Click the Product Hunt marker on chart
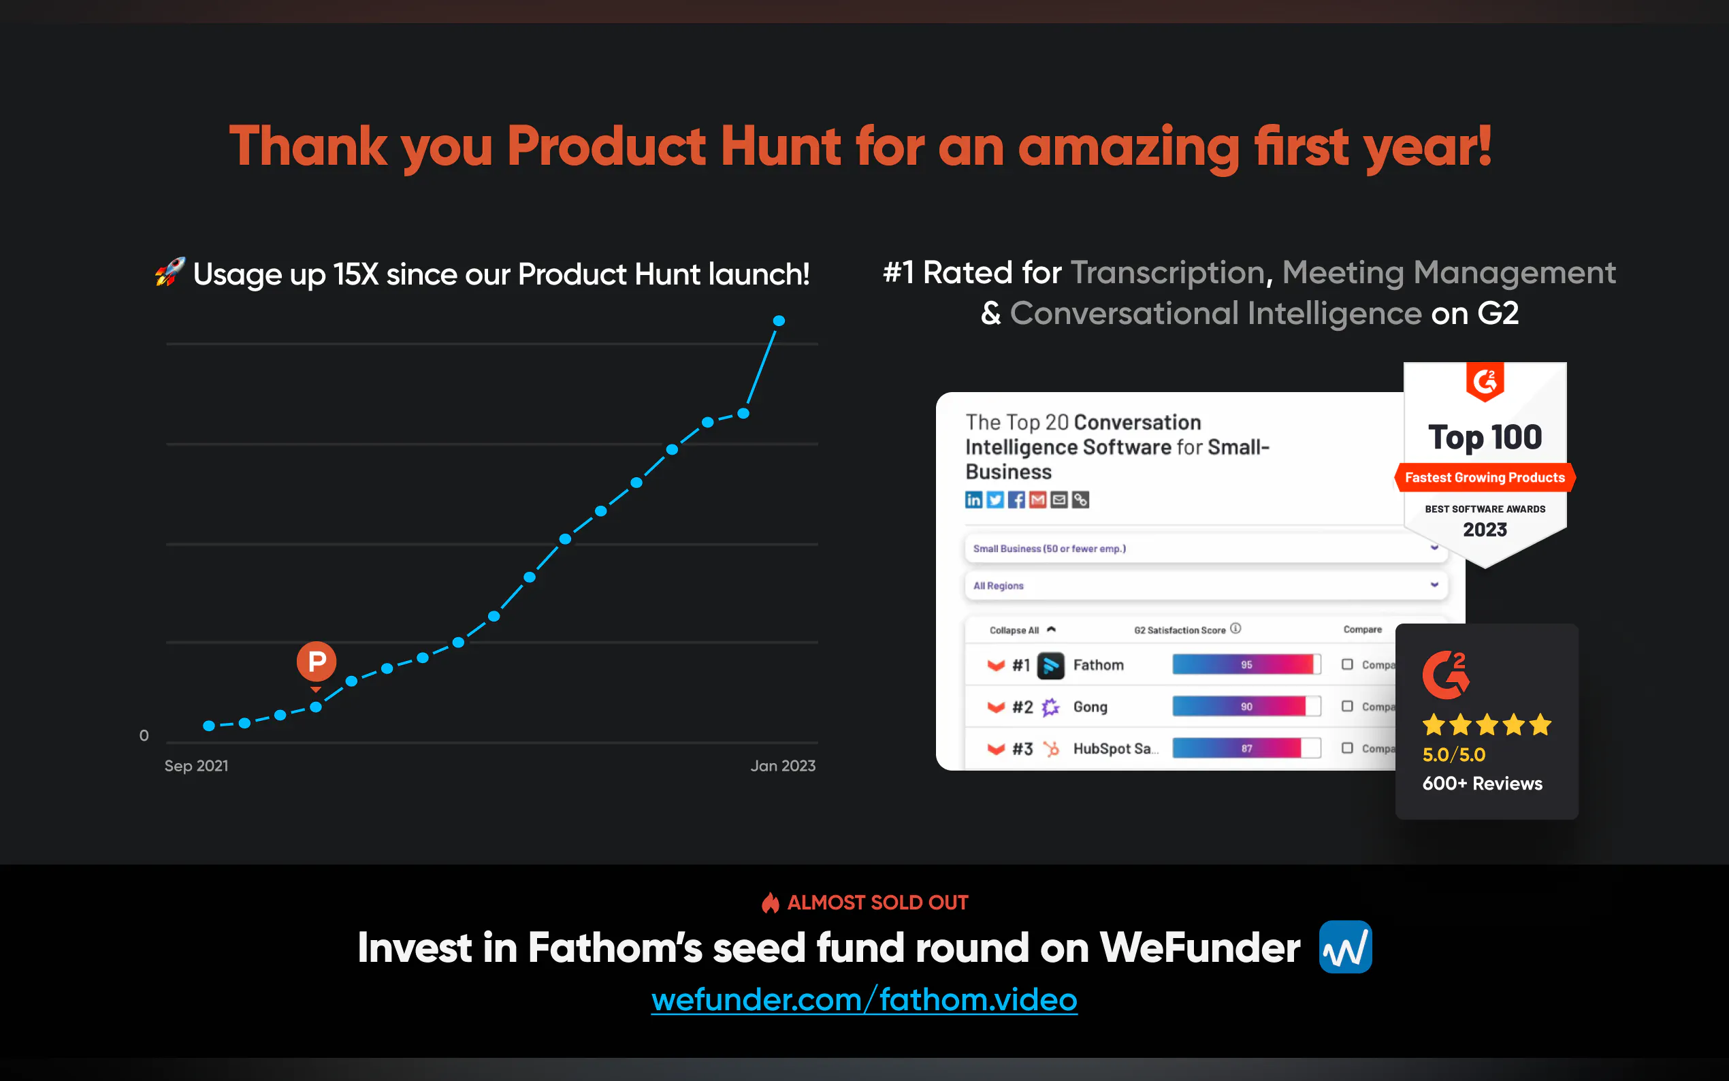The height and width of the screenshot is (1081, 1729). (x=317, y=661)
